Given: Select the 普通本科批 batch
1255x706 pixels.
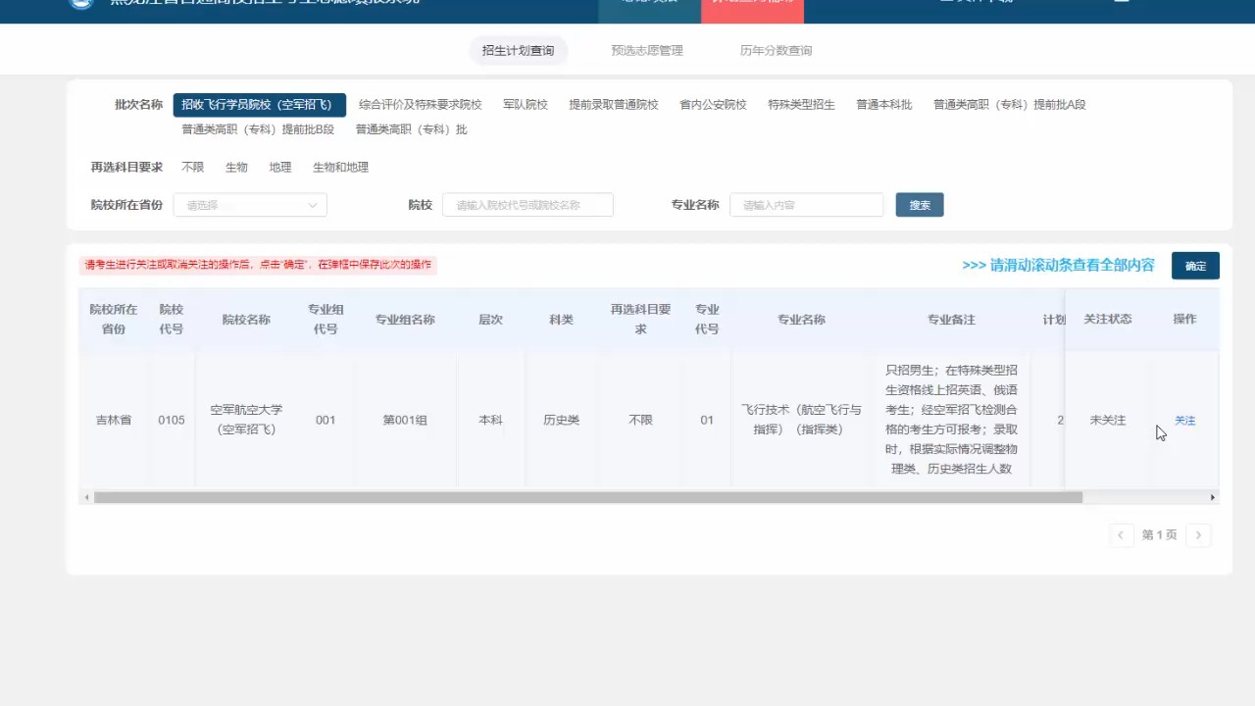Looking at the screenshot, I should click(x=884, y=105).
